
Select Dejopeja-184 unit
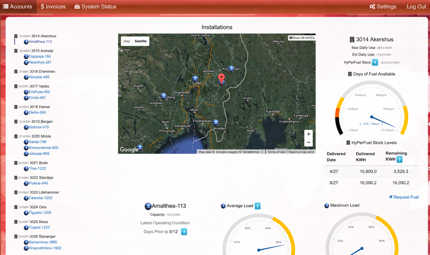click(40, 56)
